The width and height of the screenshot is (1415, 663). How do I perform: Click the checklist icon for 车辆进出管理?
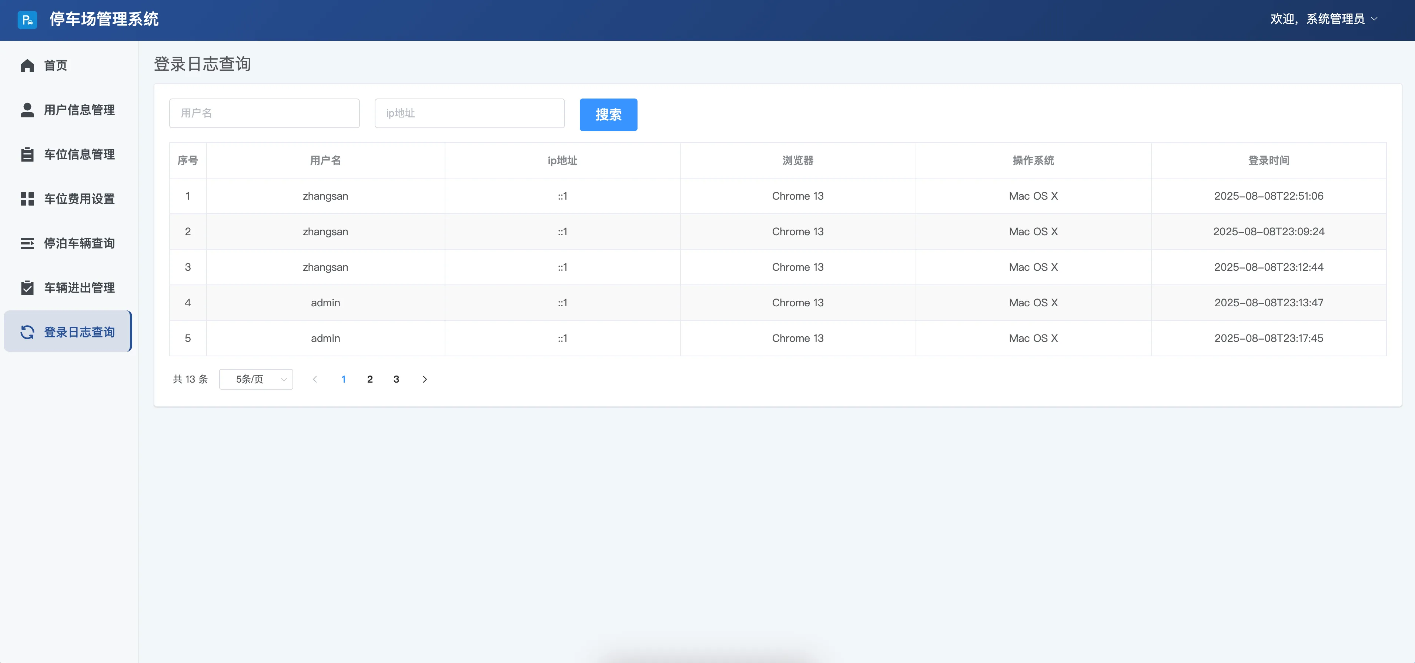27,287
